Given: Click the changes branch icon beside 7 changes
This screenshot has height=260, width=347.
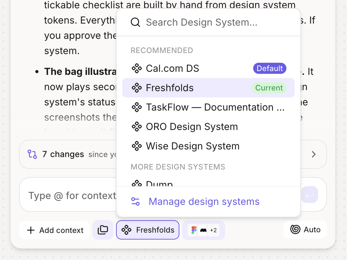Looking at the screenshot, I should tap(32, 154).
